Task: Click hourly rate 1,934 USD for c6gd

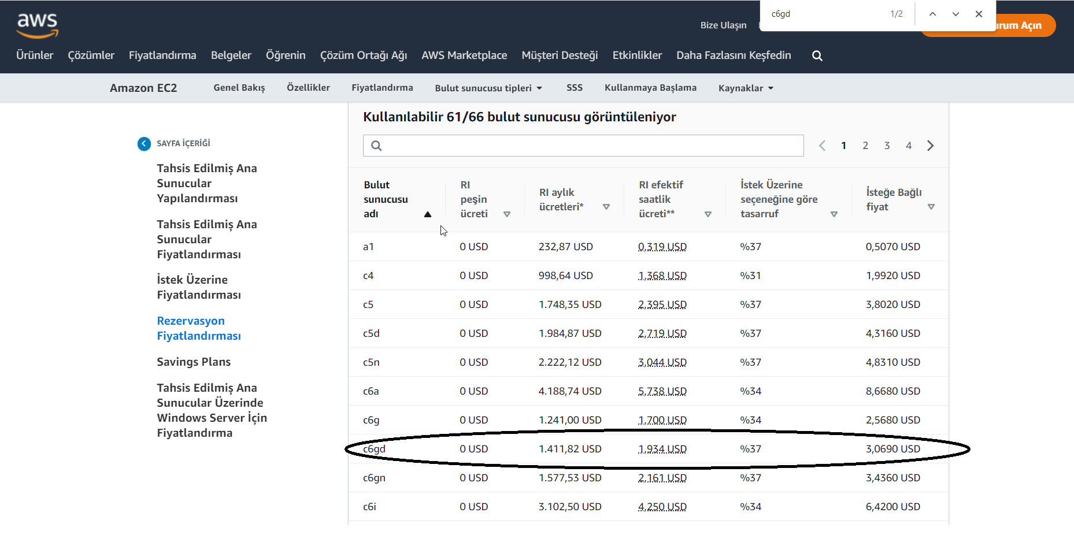Action: point(662,449)
